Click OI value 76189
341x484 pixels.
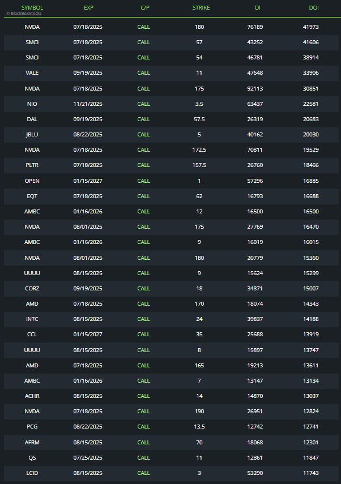255,27
